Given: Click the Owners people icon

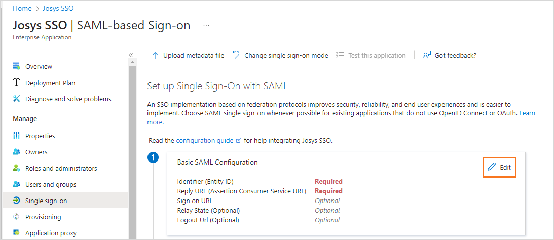Looking at the screenshot, I should [x=16, y=152].
